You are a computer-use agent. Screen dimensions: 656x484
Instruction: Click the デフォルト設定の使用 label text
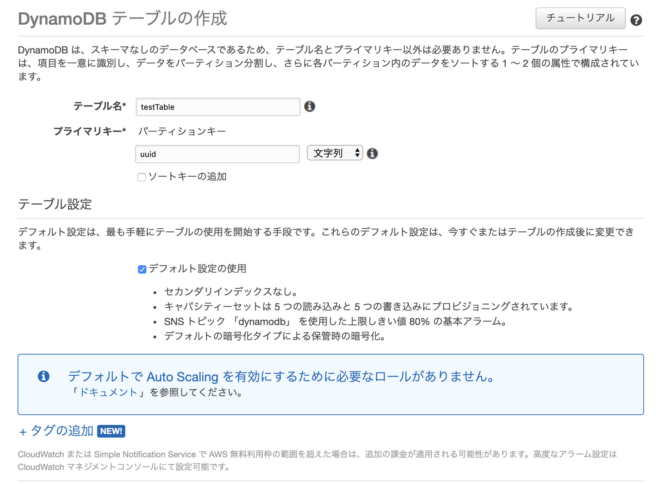click(197, 269)
